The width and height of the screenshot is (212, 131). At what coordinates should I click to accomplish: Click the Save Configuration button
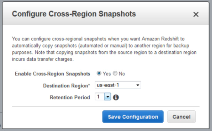(133, 117)
